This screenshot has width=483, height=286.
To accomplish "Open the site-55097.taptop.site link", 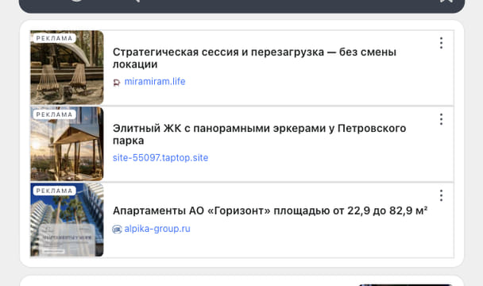I will (160, 158).
